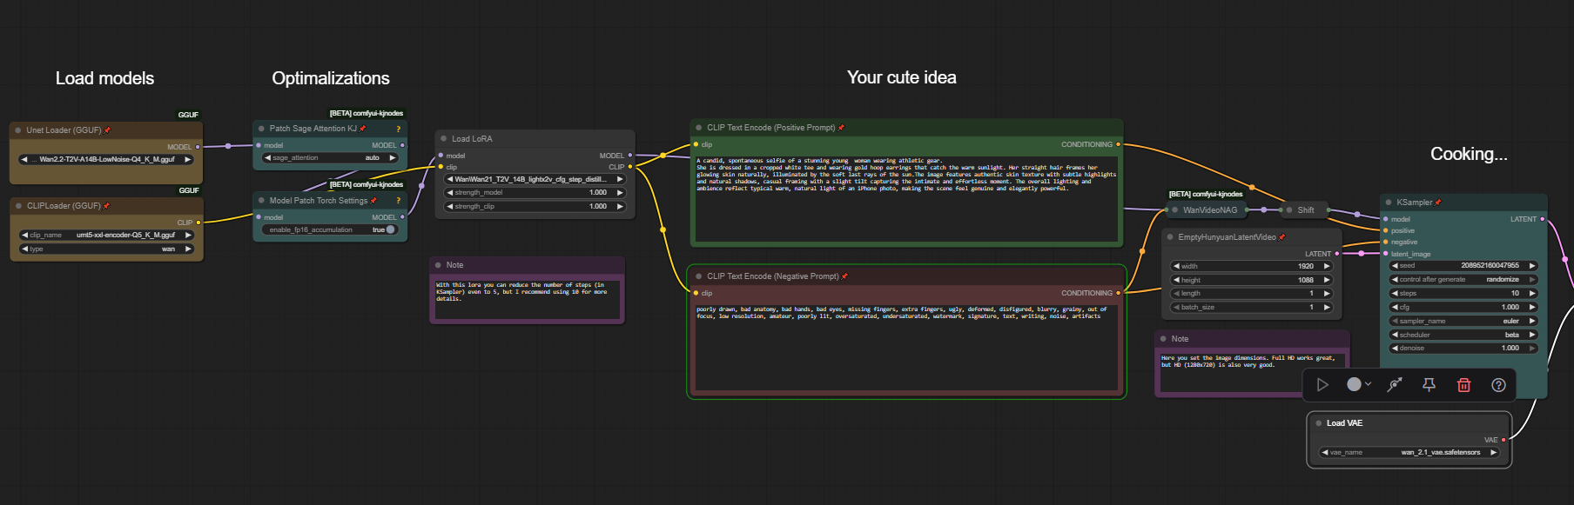The width and height of the screenshot is (1574, 505).
Task: Click the lora steps Note text box
Action: point(527,299)
